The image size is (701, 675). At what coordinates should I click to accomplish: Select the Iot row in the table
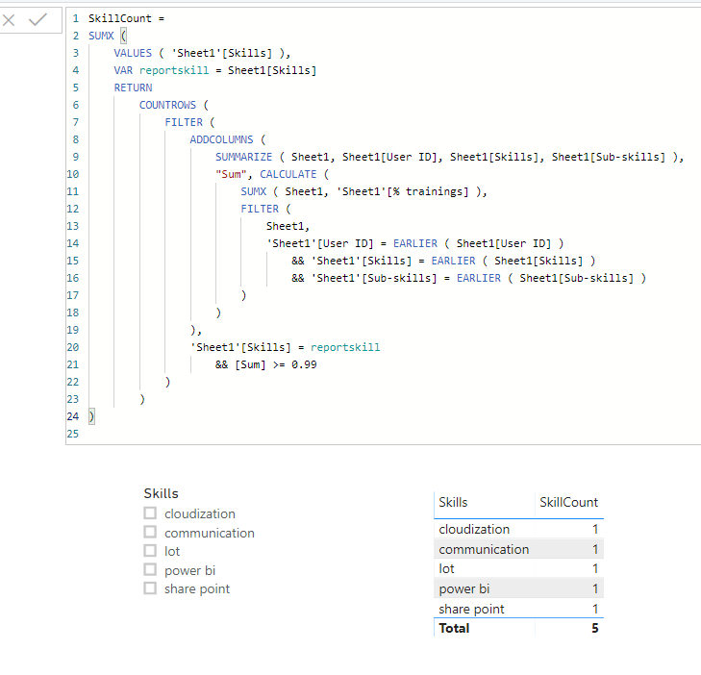pyautogui.click(x=518, y=568)
